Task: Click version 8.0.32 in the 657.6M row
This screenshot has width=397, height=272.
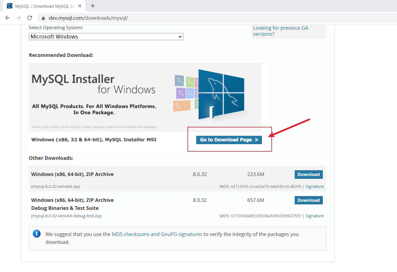Action: click(x=200, y=200)
